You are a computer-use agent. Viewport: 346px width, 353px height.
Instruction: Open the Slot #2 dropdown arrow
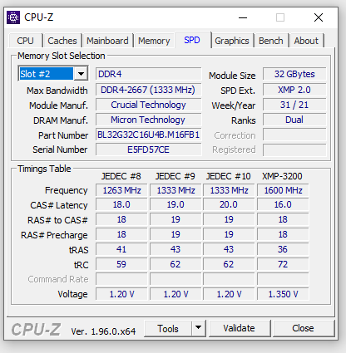pos(81,74)
